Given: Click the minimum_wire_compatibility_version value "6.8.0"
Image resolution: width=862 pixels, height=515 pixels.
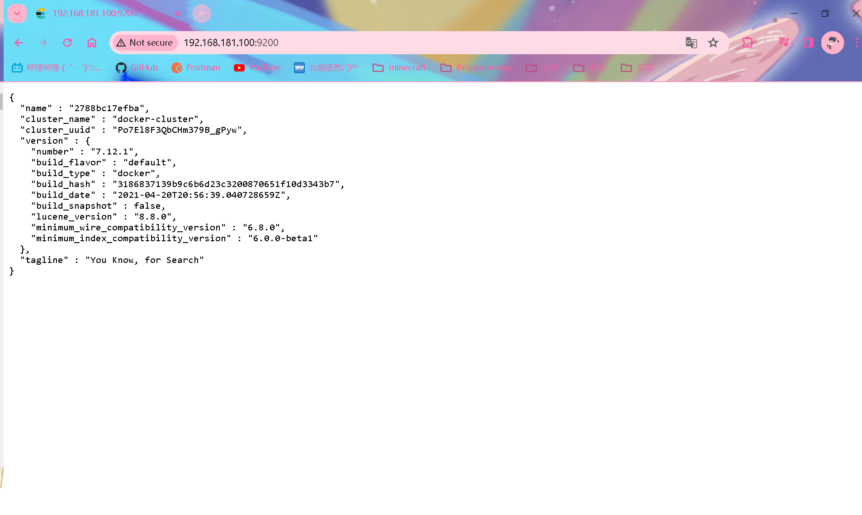Looking at the screenshot, I should (x=261, y=228).
